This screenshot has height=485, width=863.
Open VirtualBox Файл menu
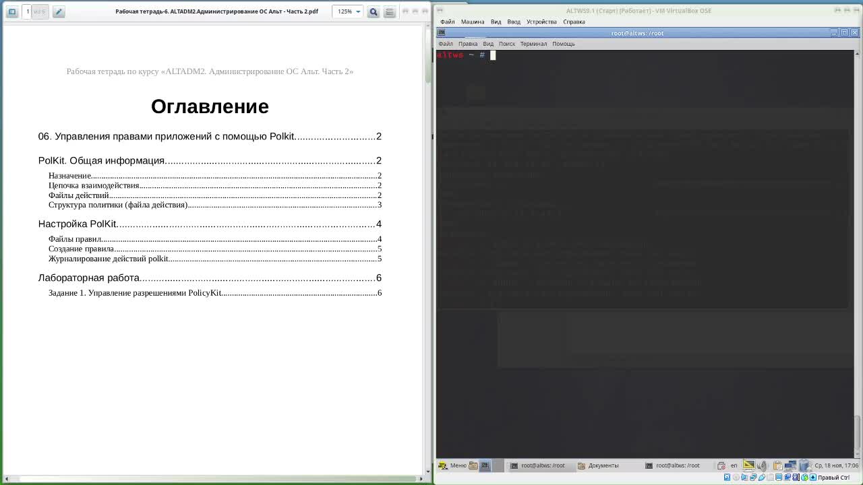pyautogui.click(x=448, y=22)
